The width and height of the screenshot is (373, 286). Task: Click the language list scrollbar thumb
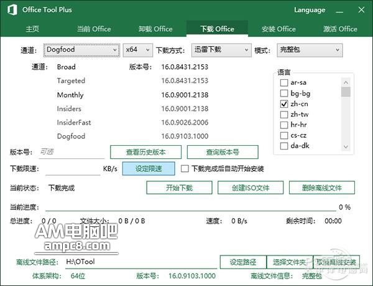pos(346,92)
